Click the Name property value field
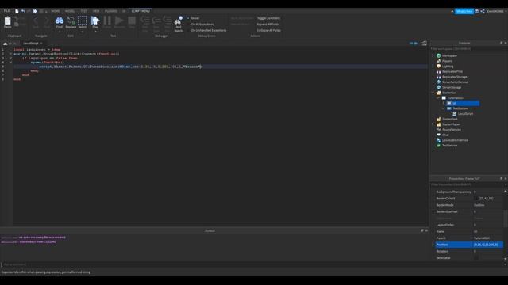Image resolution: width=508 pixels, height=285 pixels. (488, 231)
